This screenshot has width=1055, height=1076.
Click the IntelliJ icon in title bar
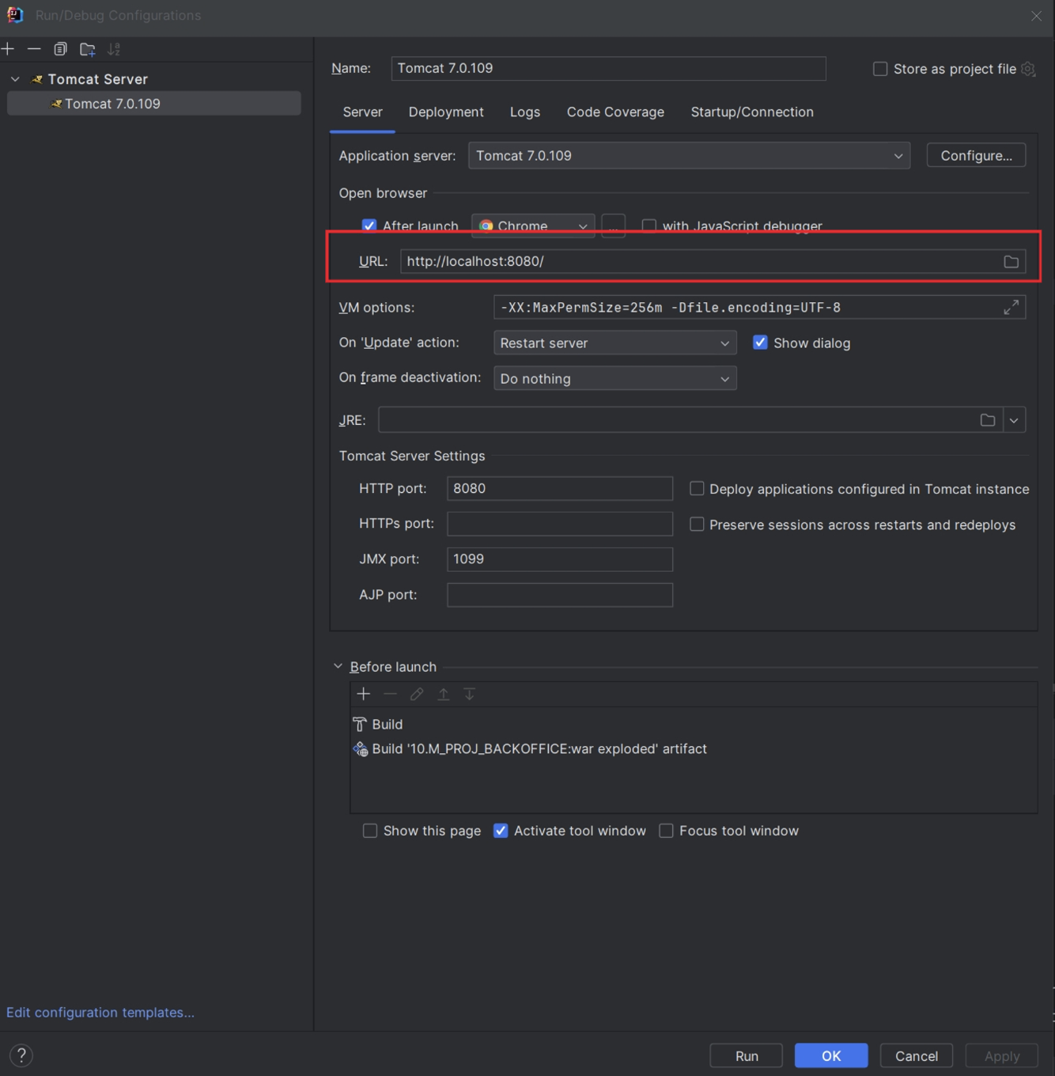[x=15, y=15]
